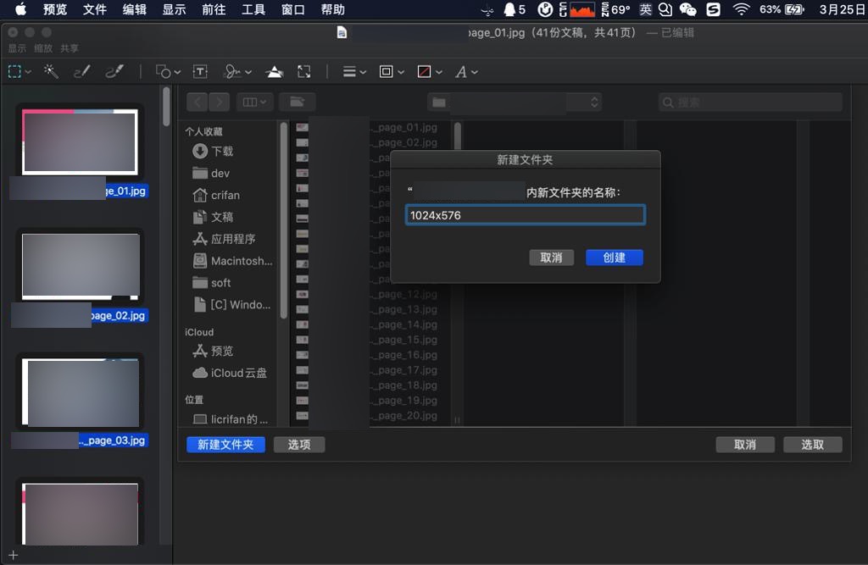Select thumbnail page_01.jpg in sidebar

[80, 142]
